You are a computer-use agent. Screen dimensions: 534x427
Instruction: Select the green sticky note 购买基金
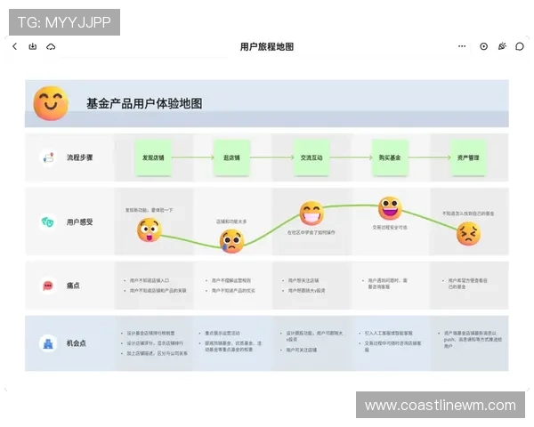[390, 157]
